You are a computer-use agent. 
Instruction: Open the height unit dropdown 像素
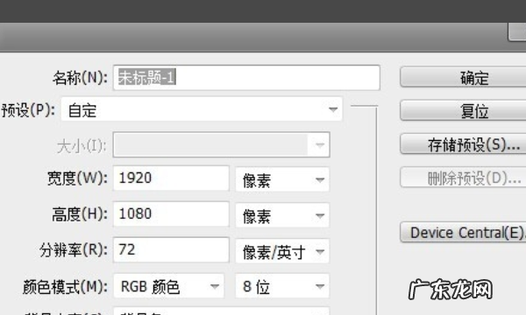tap(282, 215)
